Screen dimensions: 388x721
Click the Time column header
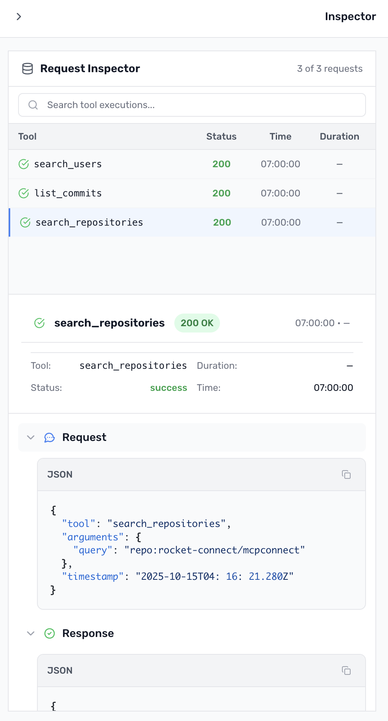(x=280, y=136)
